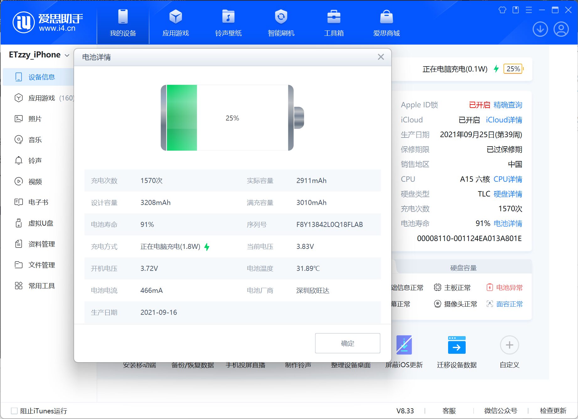The height and width of the screenshot is (419, 578).
Task: Click the 2911mAh actual capacity value
Action: pos(311,180)
